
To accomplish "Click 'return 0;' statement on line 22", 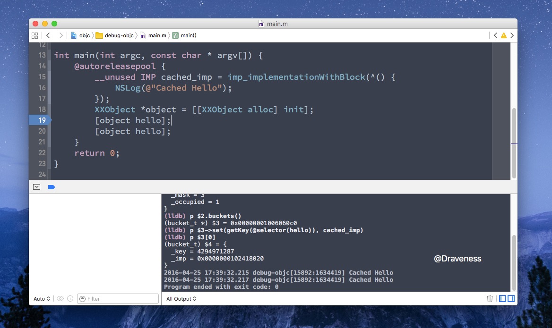I will pyautogui.click(x=97, y=153).
